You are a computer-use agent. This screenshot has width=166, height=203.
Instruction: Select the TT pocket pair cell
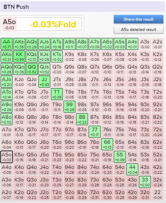[57, 94]
